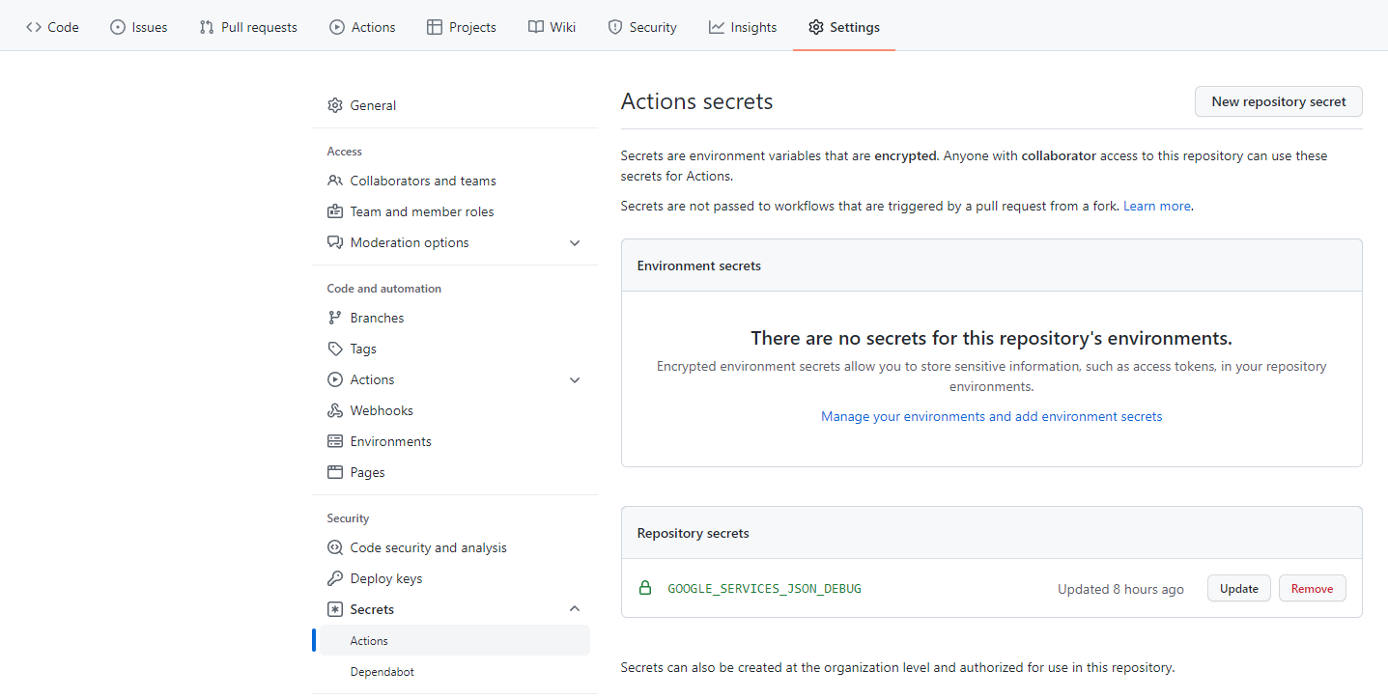Click the key icon beside Deploy keys

pos(335,578)
